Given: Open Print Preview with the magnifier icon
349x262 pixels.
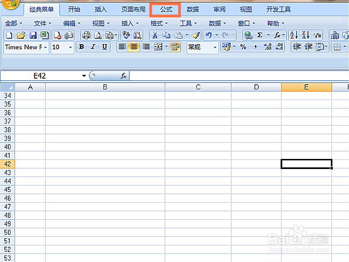Looking at the screenshot, I should coord(98,35).
